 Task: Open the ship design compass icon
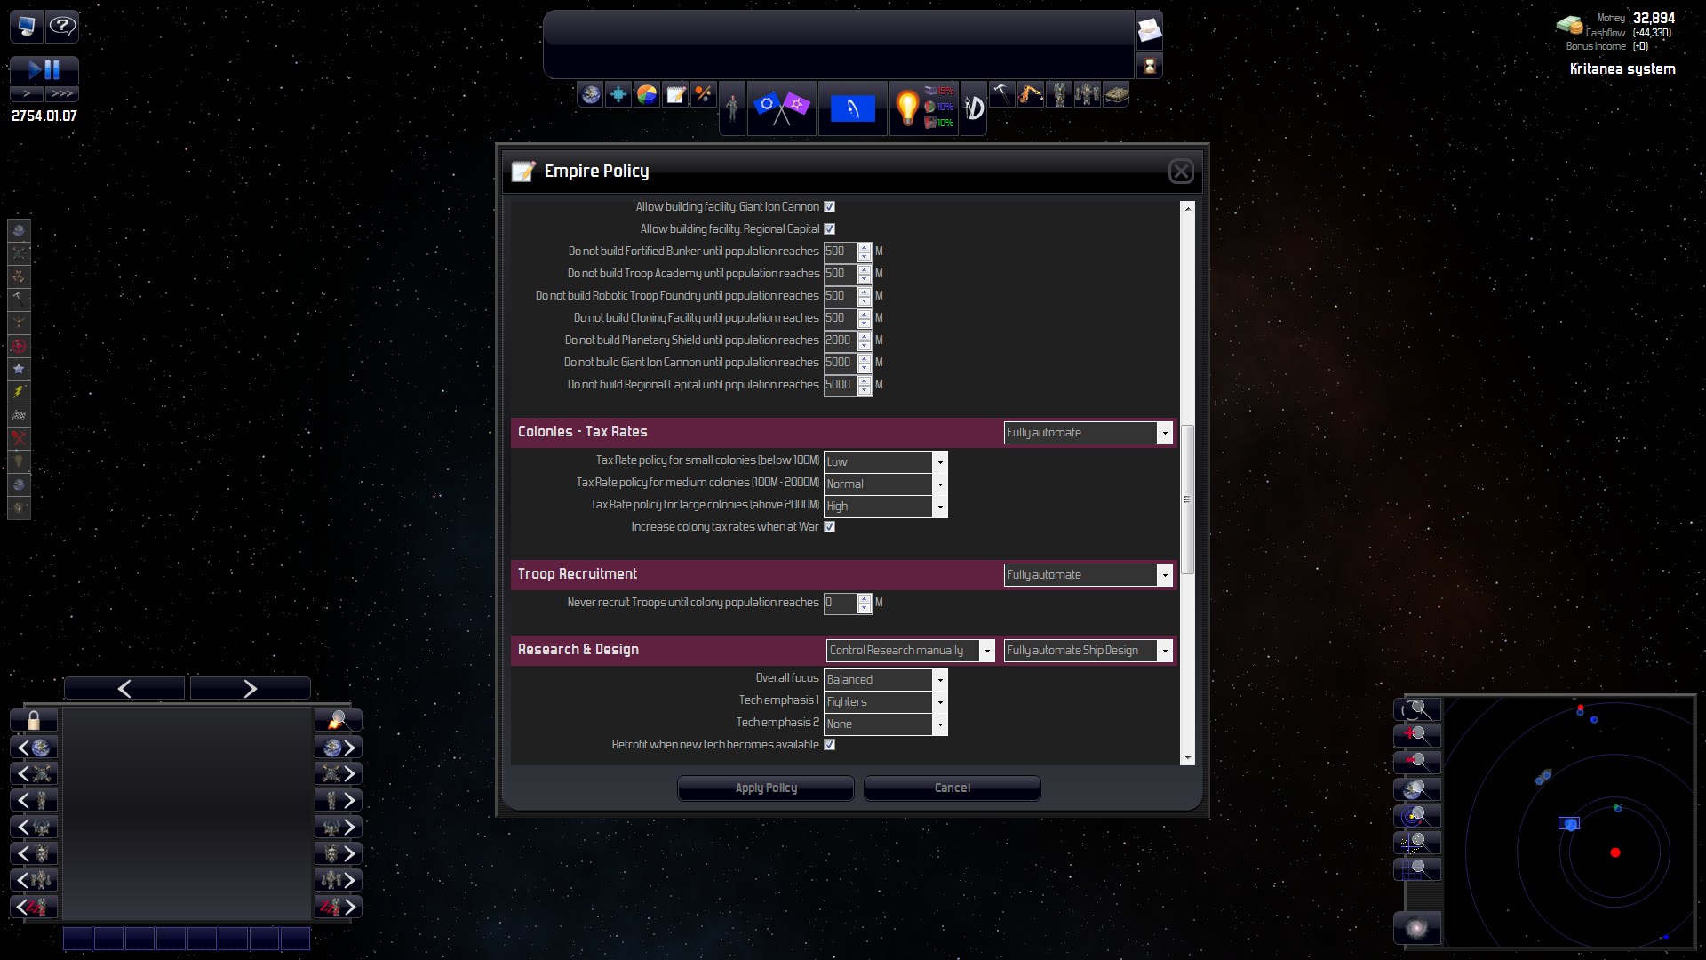coord(974,108)
